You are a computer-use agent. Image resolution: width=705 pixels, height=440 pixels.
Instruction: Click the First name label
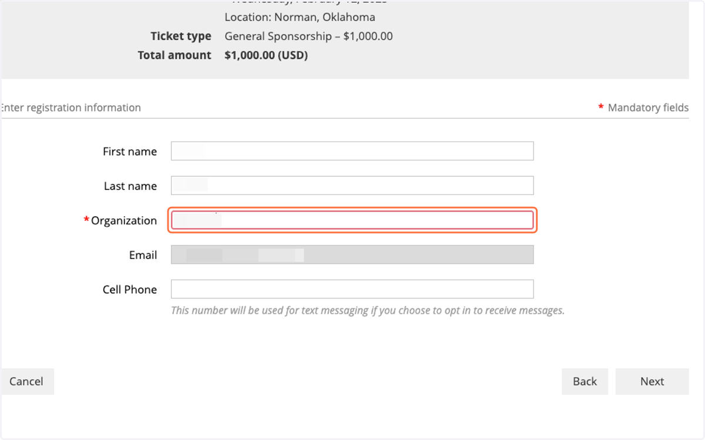(130, 152)
